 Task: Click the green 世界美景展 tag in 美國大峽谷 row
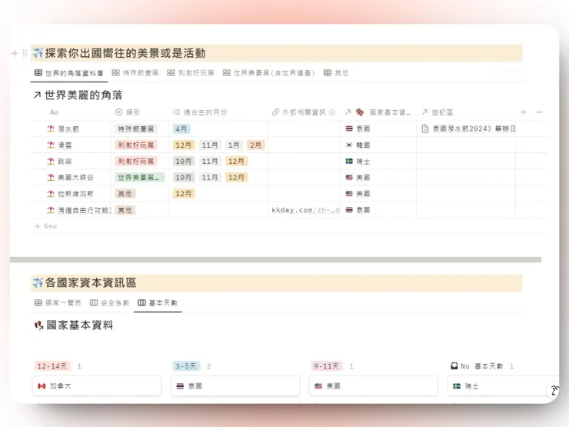140,177
